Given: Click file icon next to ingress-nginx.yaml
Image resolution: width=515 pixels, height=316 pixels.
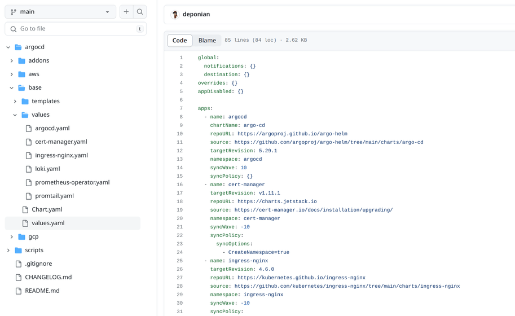Looking at the screenshot, I should pyautogui.click(x=29, y=155).
